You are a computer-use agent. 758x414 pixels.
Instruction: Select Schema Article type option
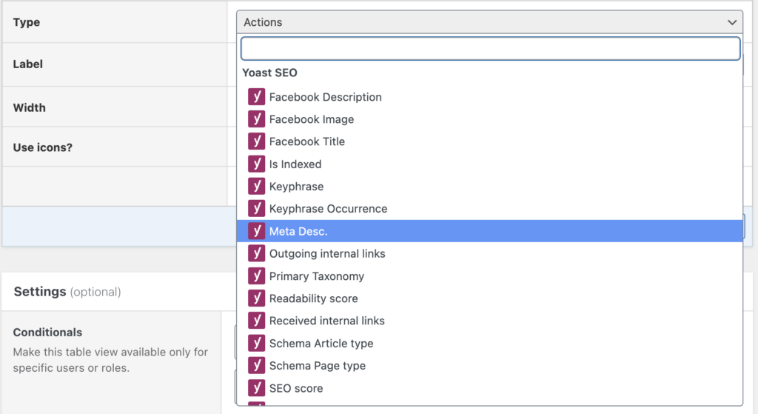489,343
